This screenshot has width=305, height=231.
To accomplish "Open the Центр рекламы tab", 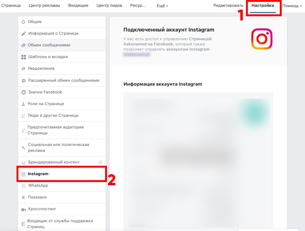I will click(44, 6).
